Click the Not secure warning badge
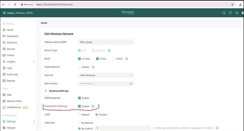Image resolution: width=244 pixels, height=131 pixels. tap(27, 5)
